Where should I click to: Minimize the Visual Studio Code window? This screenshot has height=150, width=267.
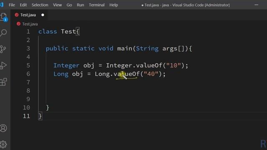(256, 5)
